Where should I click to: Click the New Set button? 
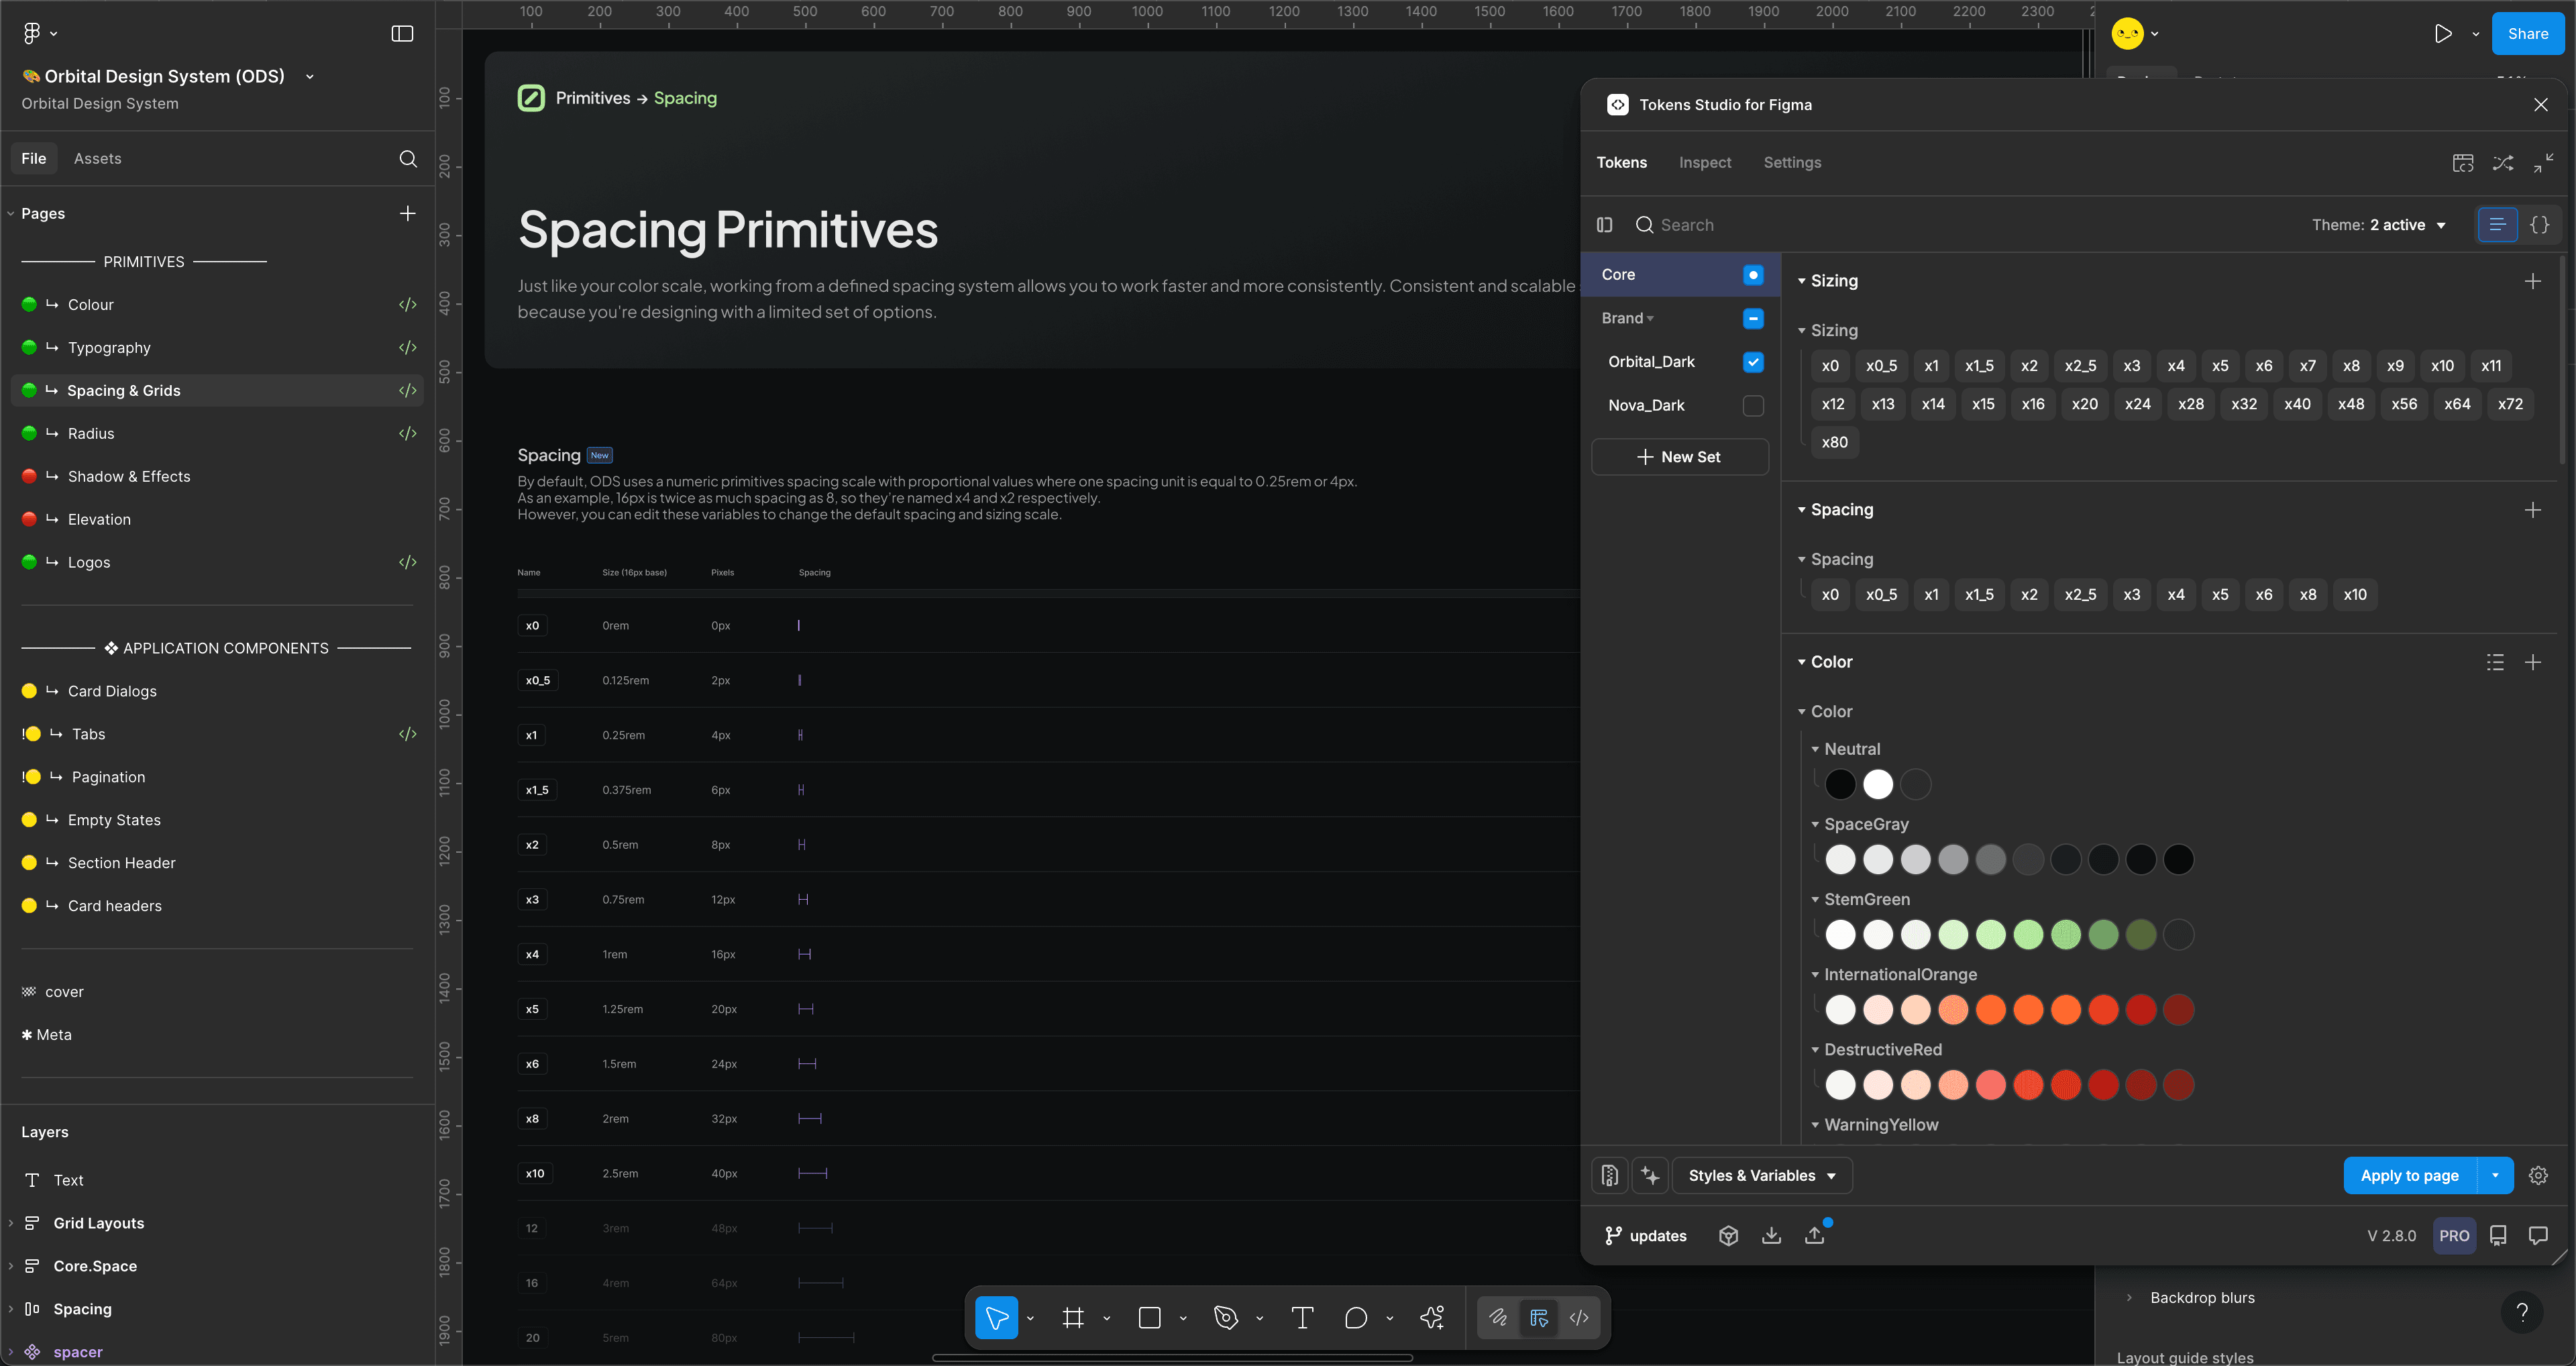[1679, 457]
